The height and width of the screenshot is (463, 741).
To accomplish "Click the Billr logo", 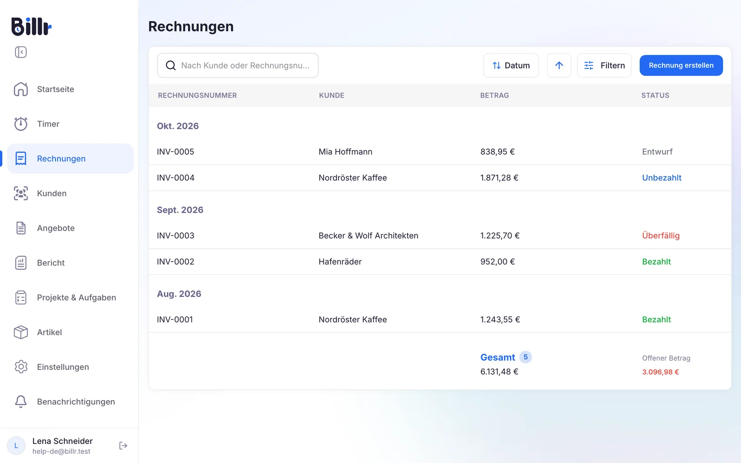I will coord(31,26).
